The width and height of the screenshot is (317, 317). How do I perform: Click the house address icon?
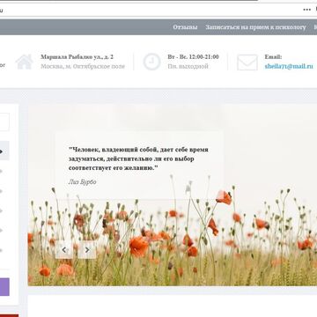24,62
